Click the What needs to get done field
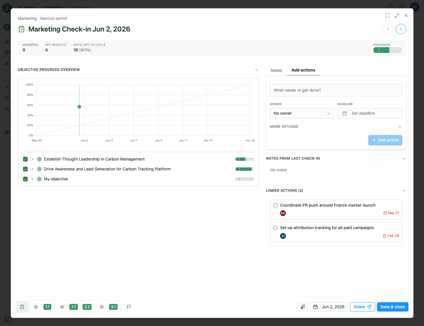Image resolution: width=424 pixels, height=326 pixels. pyautogui.click(x=336, y=90)
